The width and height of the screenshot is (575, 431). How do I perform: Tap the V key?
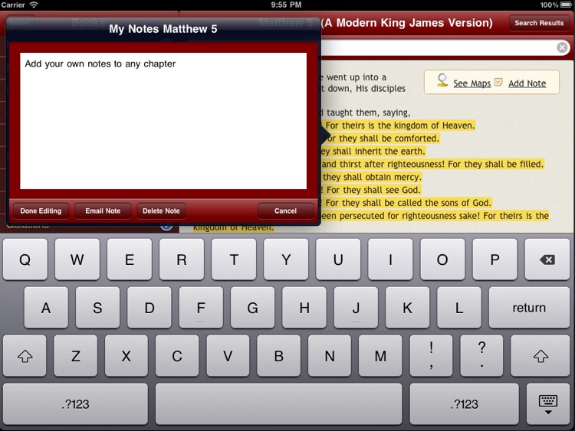(228, 356)
